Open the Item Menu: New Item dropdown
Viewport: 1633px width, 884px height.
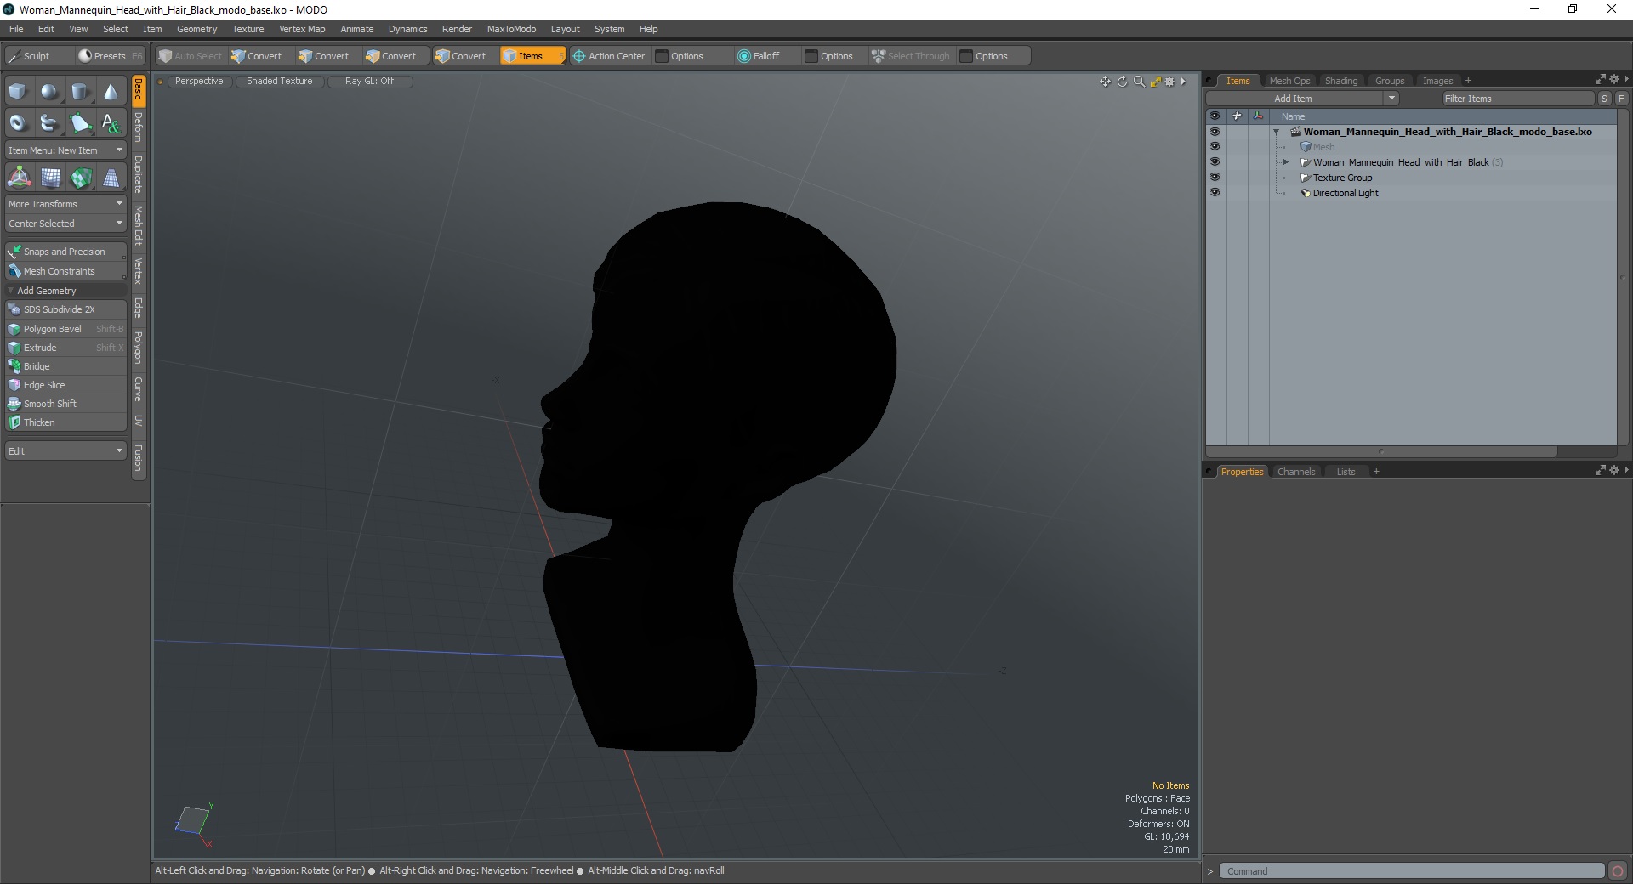click(x=65, y=150)
